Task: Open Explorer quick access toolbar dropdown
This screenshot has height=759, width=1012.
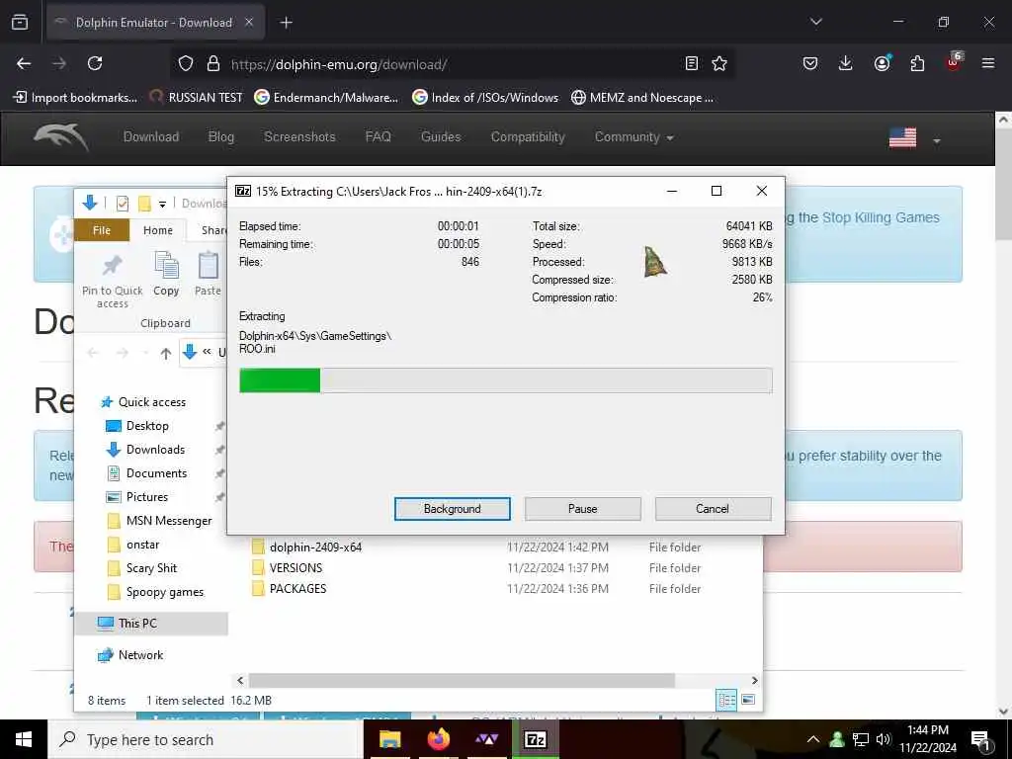Action: click(163, 204)
